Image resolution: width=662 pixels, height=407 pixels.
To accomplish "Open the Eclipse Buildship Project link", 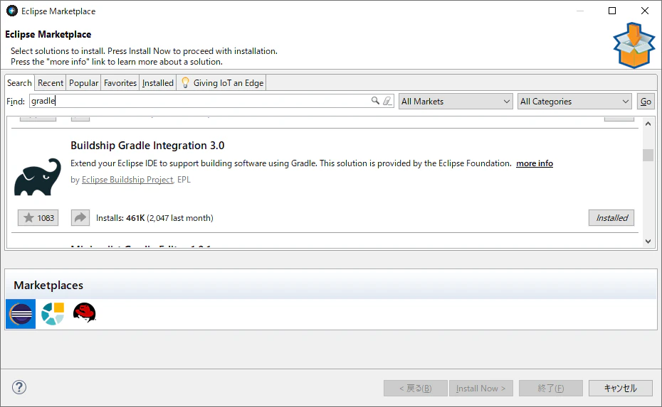I will point(127,180).
